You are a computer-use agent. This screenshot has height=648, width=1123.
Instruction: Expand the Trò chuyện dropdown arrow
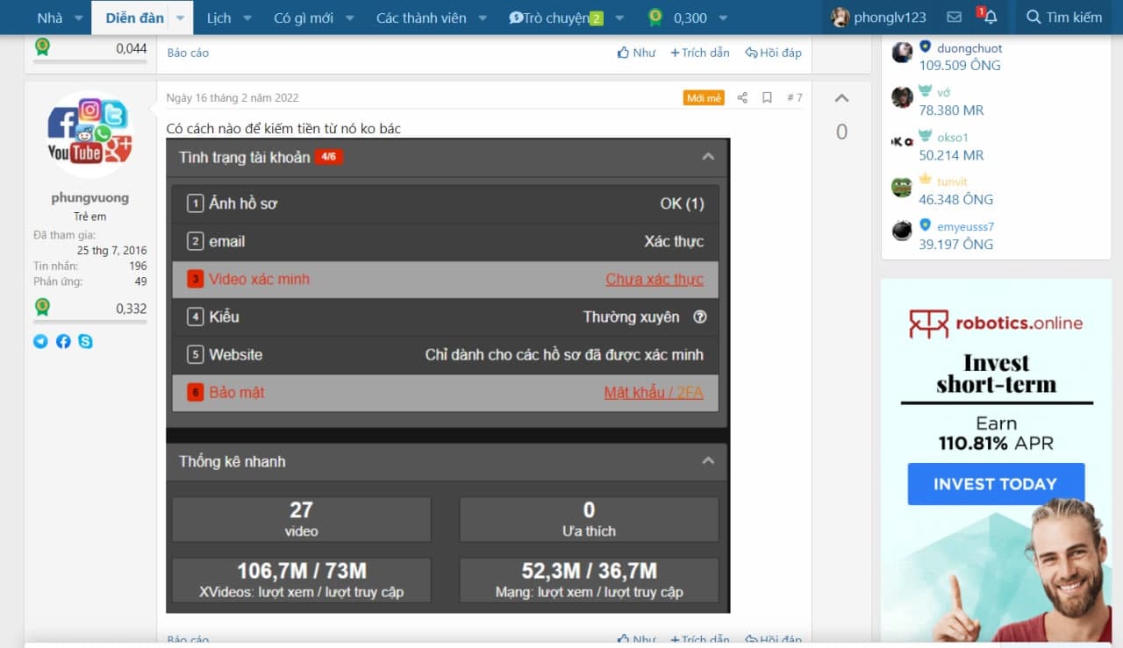pos(620,18)
